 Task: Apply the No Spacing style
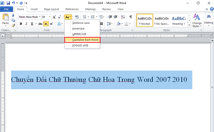click(162, 20)
